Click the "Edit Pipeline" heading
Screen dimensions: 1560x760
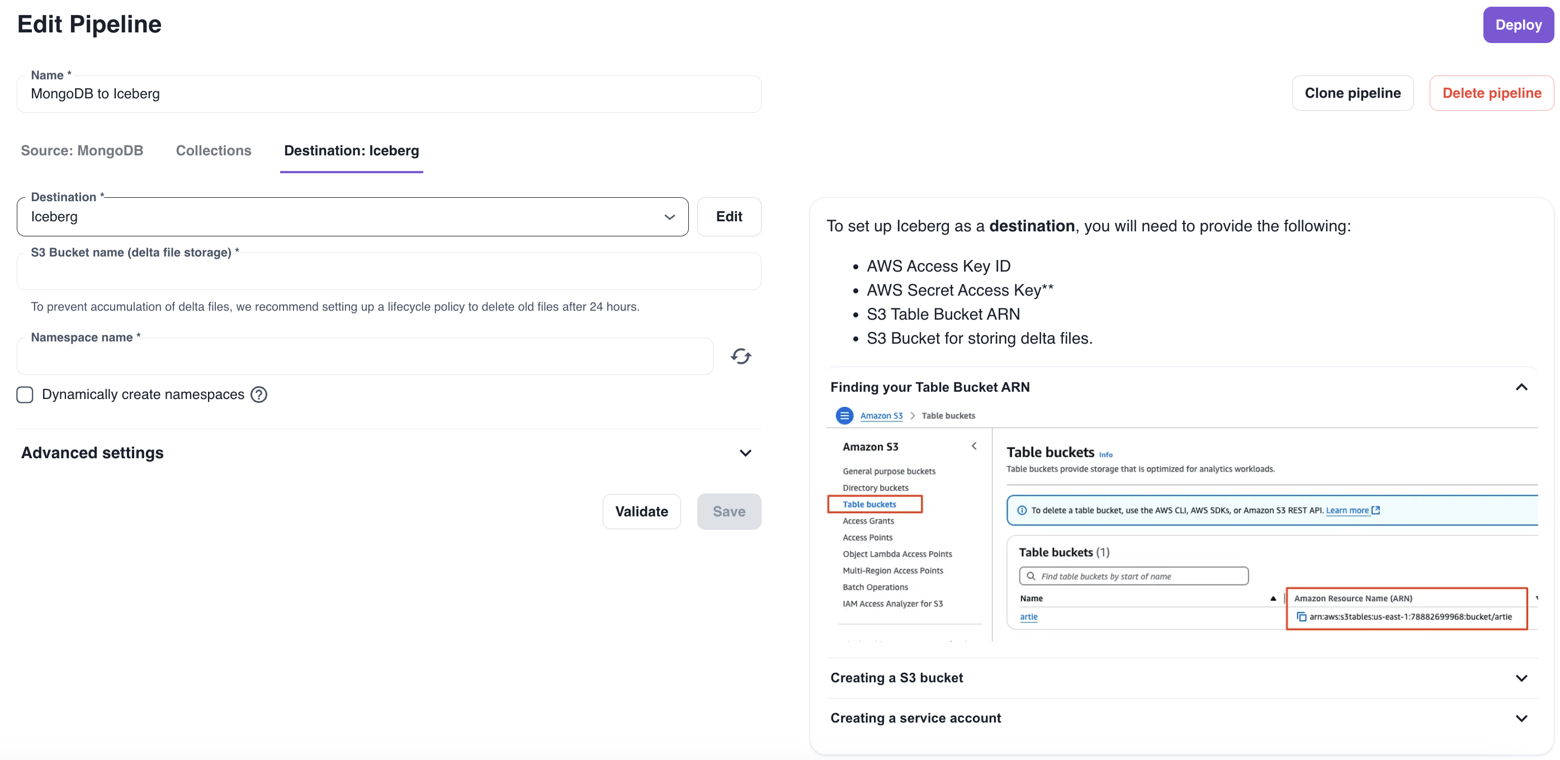[89, 24]
